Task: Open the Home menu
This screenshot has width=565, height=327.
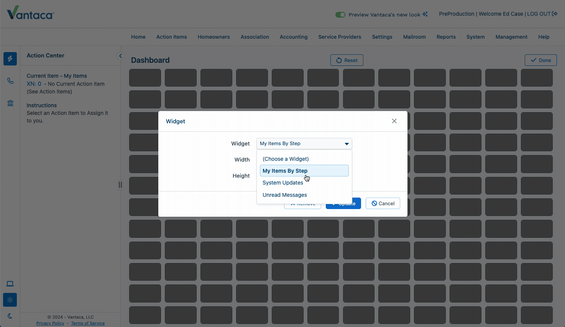Action: coord(138,37)
